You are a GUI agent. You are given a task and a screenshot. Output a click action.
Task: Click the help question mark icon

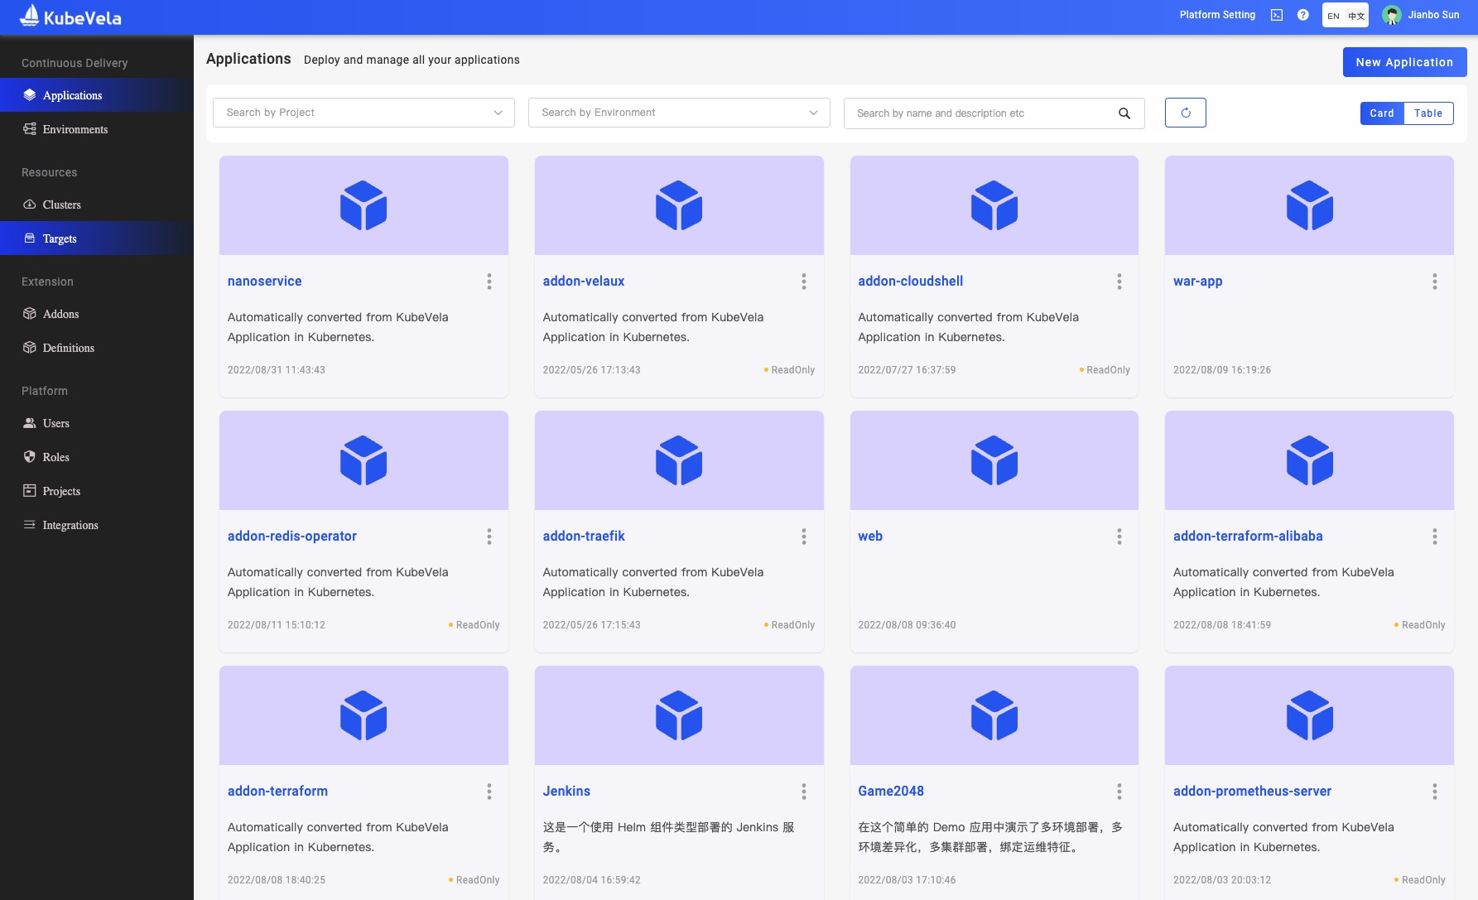[1303, 15]
